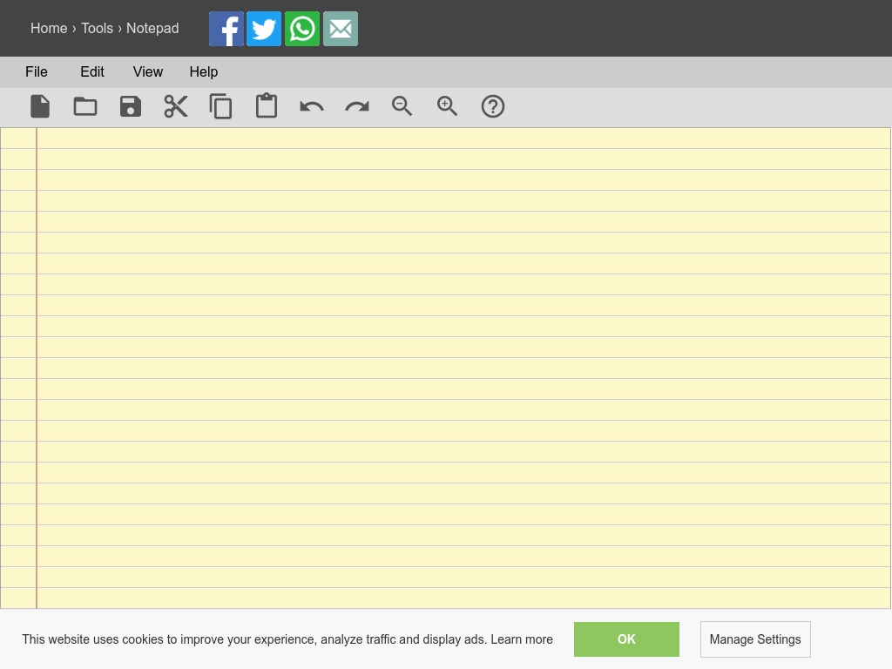892x669 pixels.
Task: Redo the action with the forward arrow icon
Action: pyautogui.click(x=357, y=106)
